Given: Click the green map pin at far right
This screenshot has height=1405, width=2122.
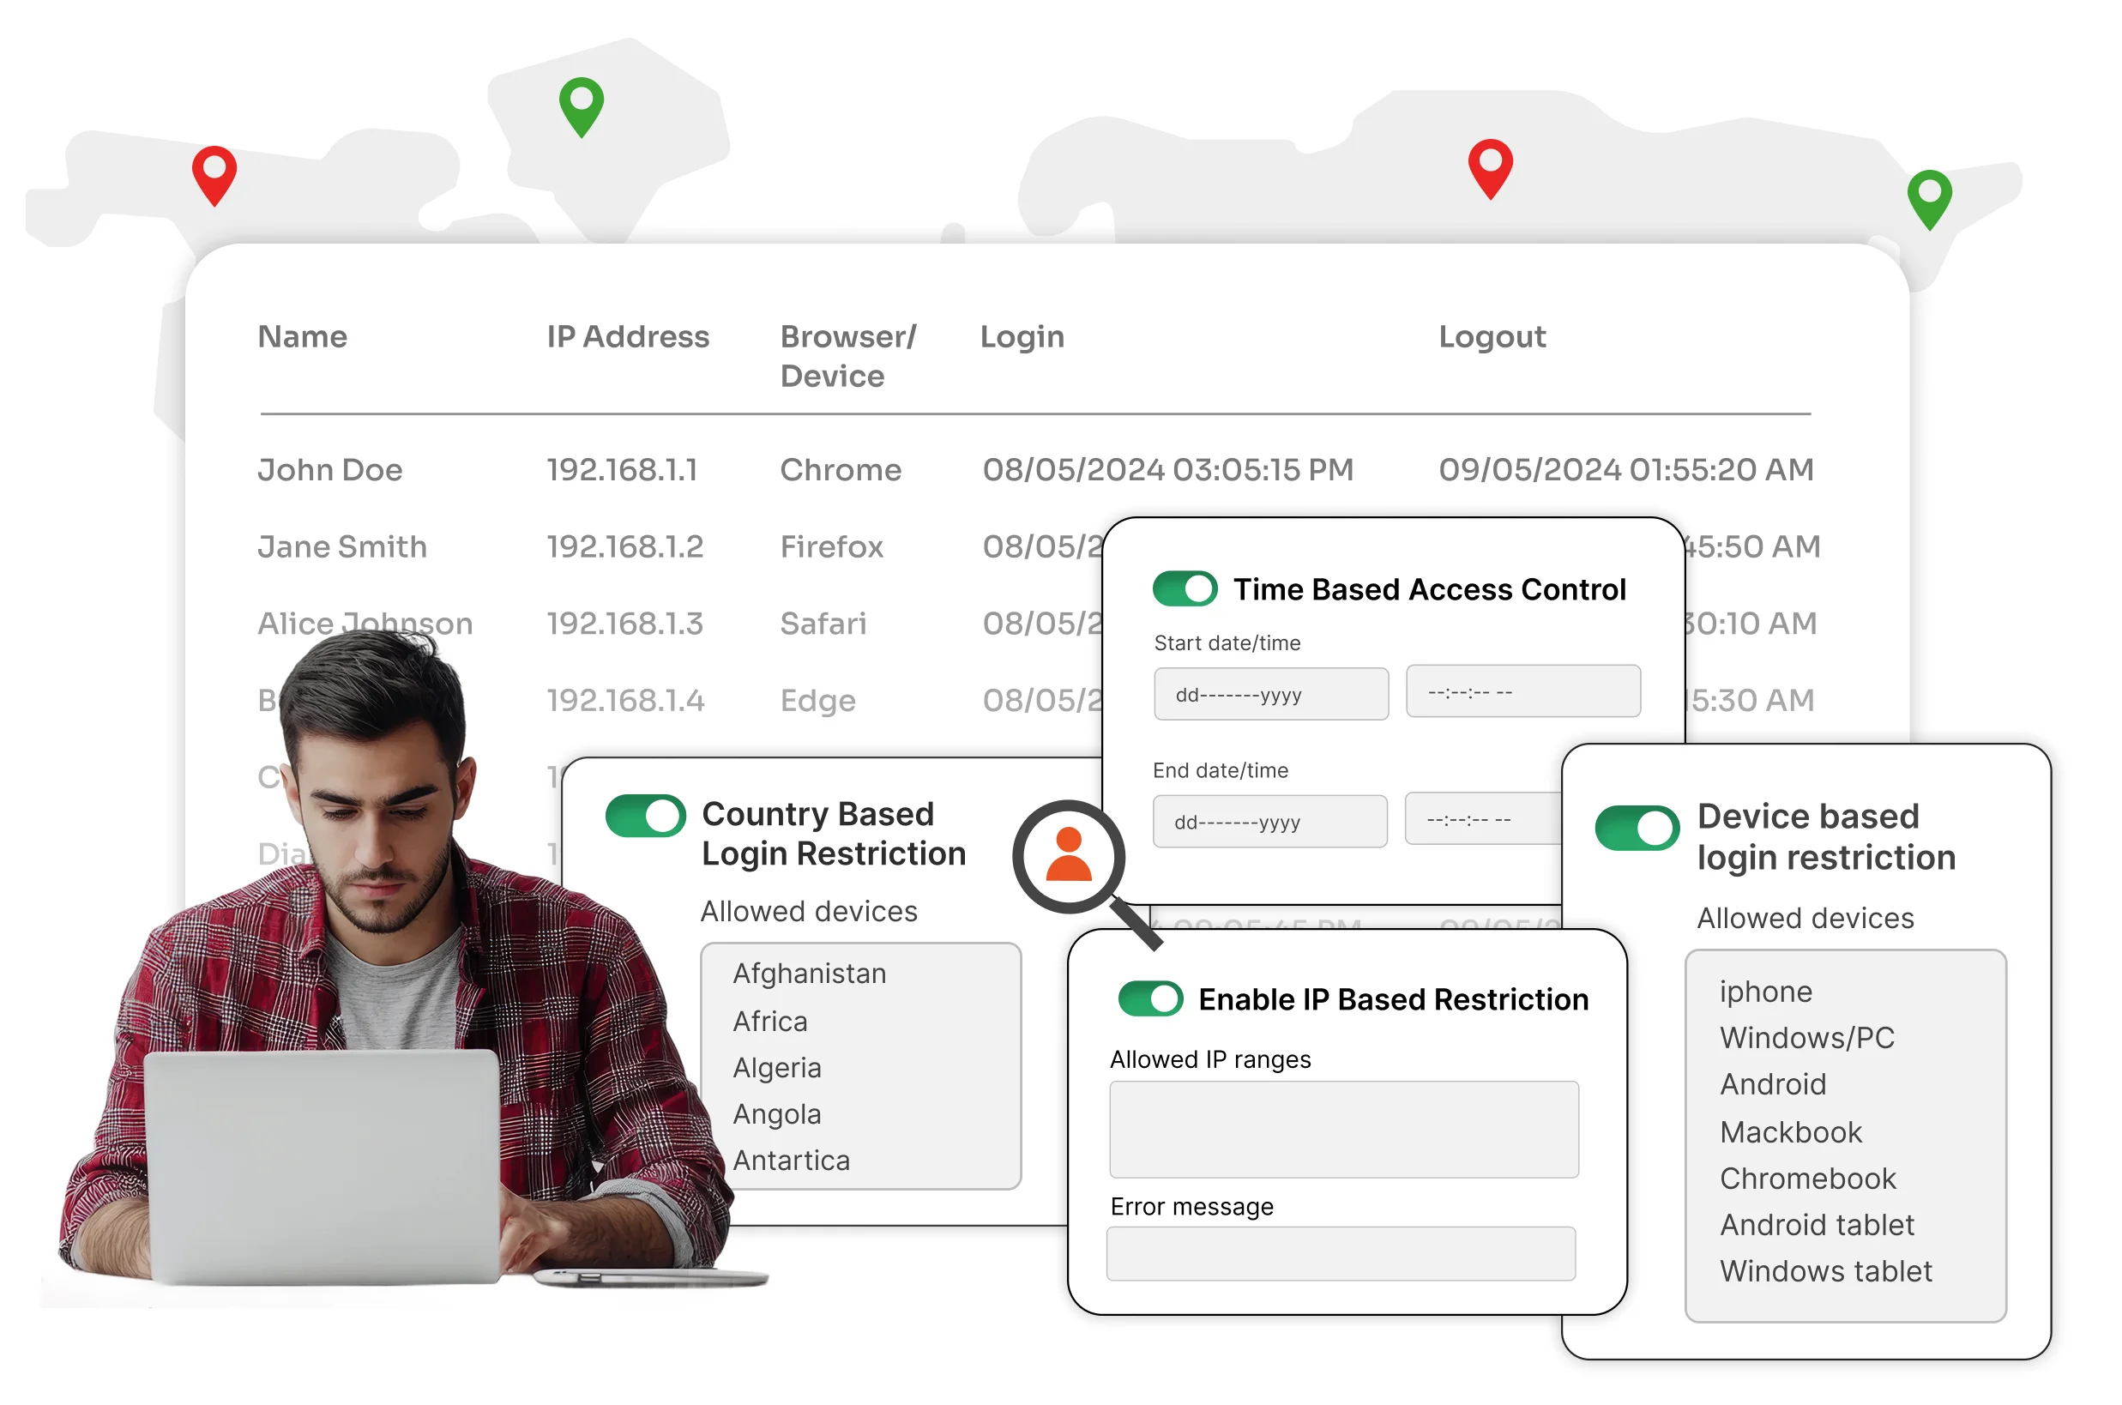Looking at the screenshot, I should pos(1929,199).
